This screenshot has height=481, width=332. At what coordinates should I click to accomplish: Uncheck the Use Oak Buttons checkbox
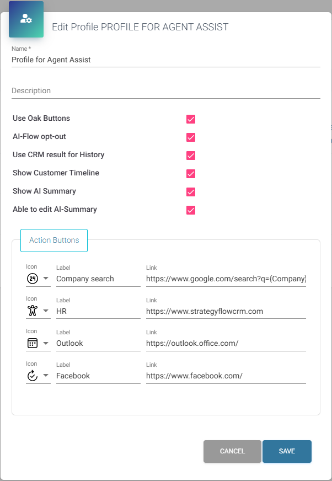tap(191, 119)
